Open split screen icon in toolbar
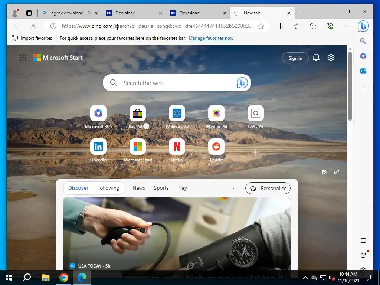 point(280,26)
